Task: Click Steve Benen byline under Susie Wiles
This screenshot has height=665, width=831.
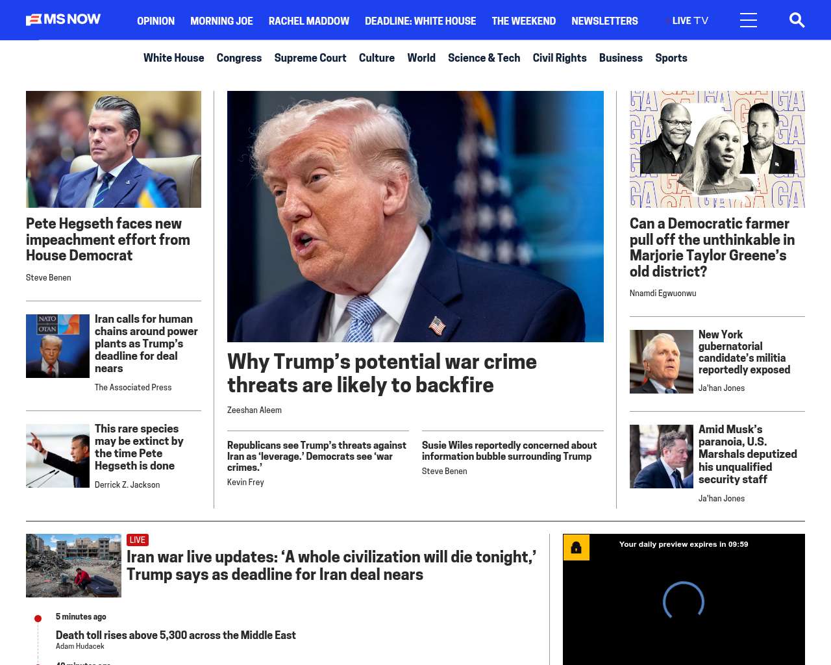Action: point(445,471)
